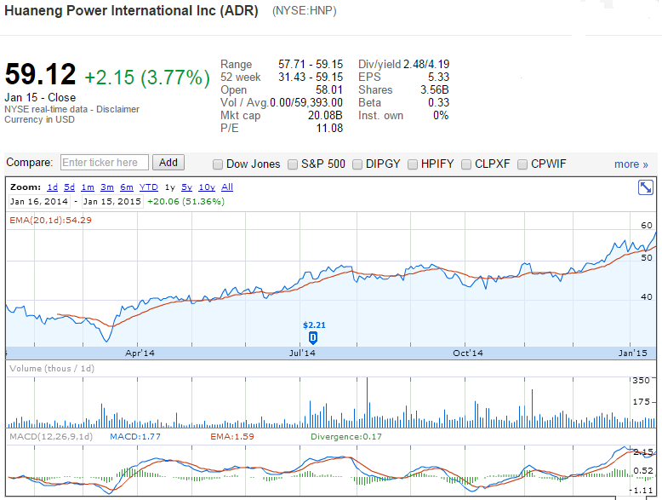Viewport: 662px width, 500px height.
Task: Enable the Dow Jones comparison checkbox
Action: pos(218,164)
